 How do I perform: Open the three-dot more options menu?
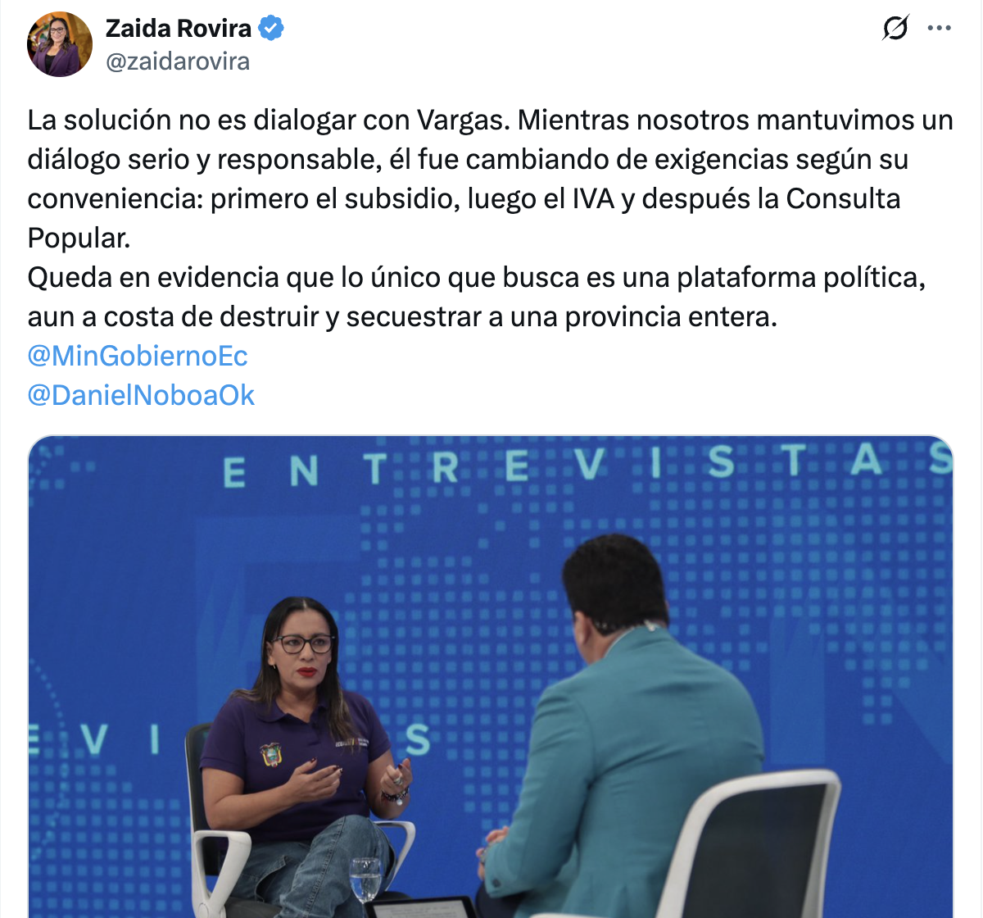(939, 28)
